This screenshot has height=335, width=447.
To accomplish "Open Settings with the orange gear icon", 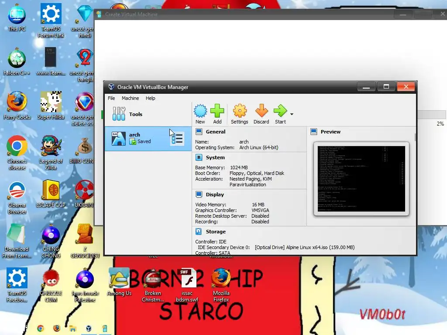I will (240, 114).
